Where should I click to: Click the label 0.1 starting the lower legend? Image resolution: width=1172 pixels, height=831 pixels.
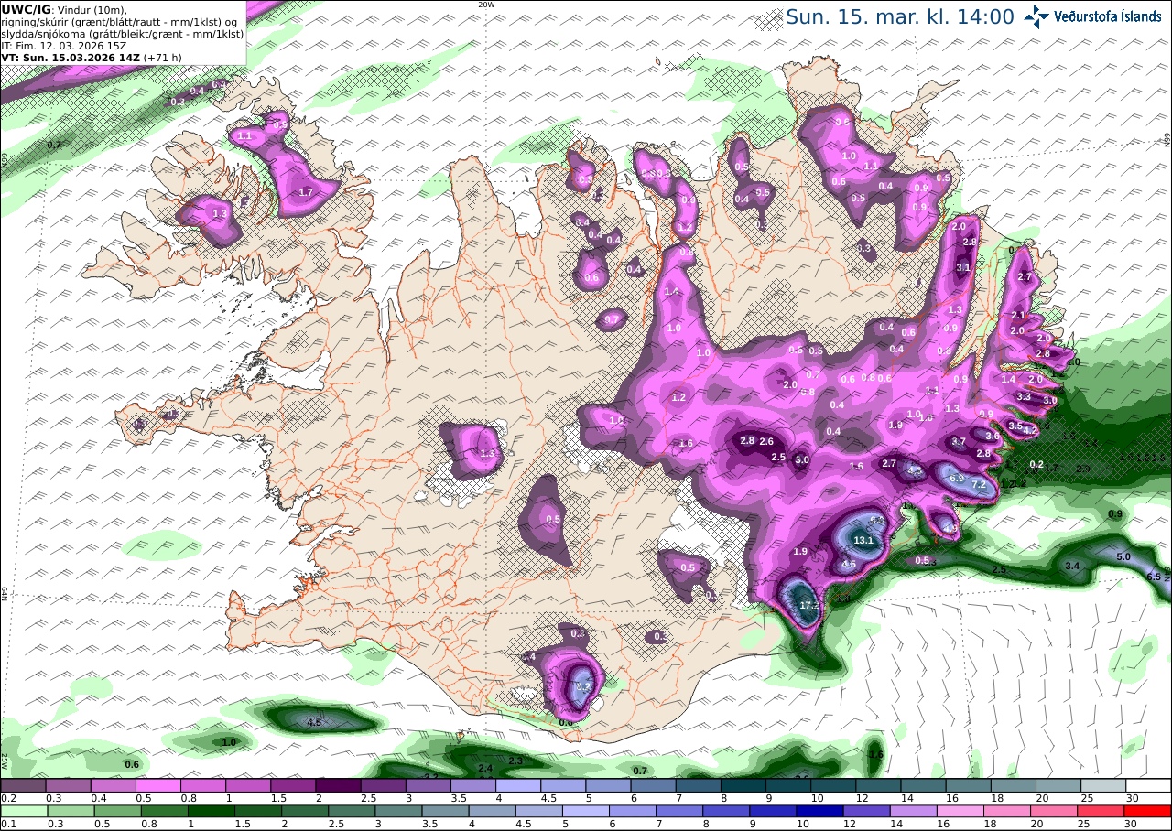tap(7, 824)
